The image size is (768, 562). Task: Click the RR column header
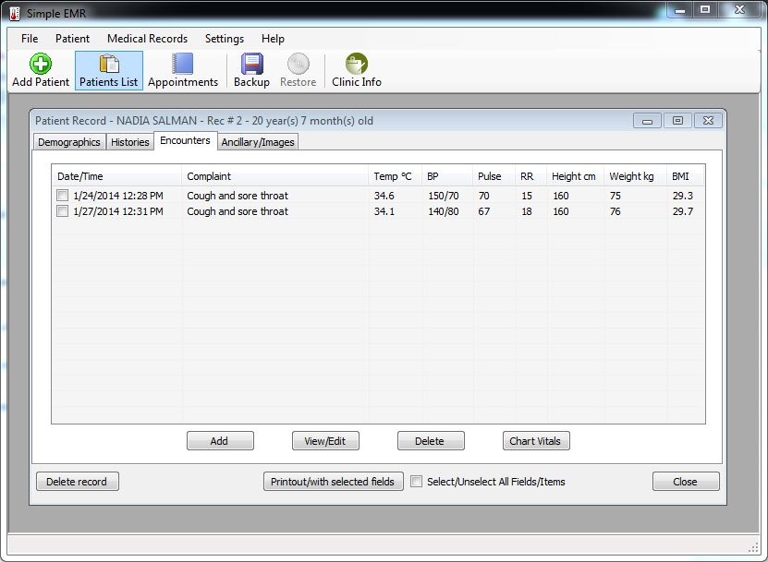coord(530,176)
